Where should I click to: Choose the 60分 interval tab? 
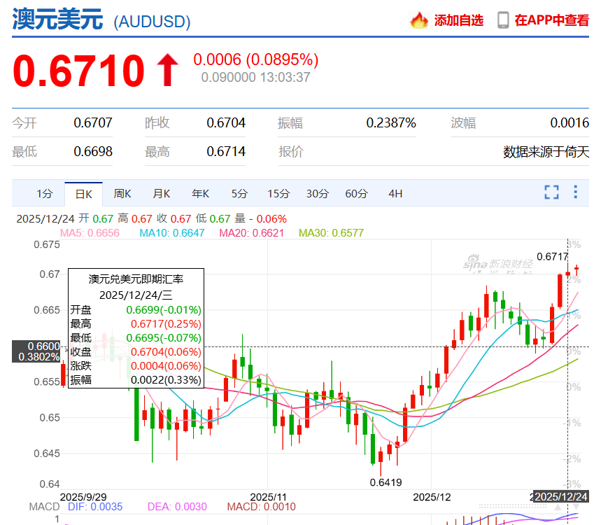coord(356,194)
